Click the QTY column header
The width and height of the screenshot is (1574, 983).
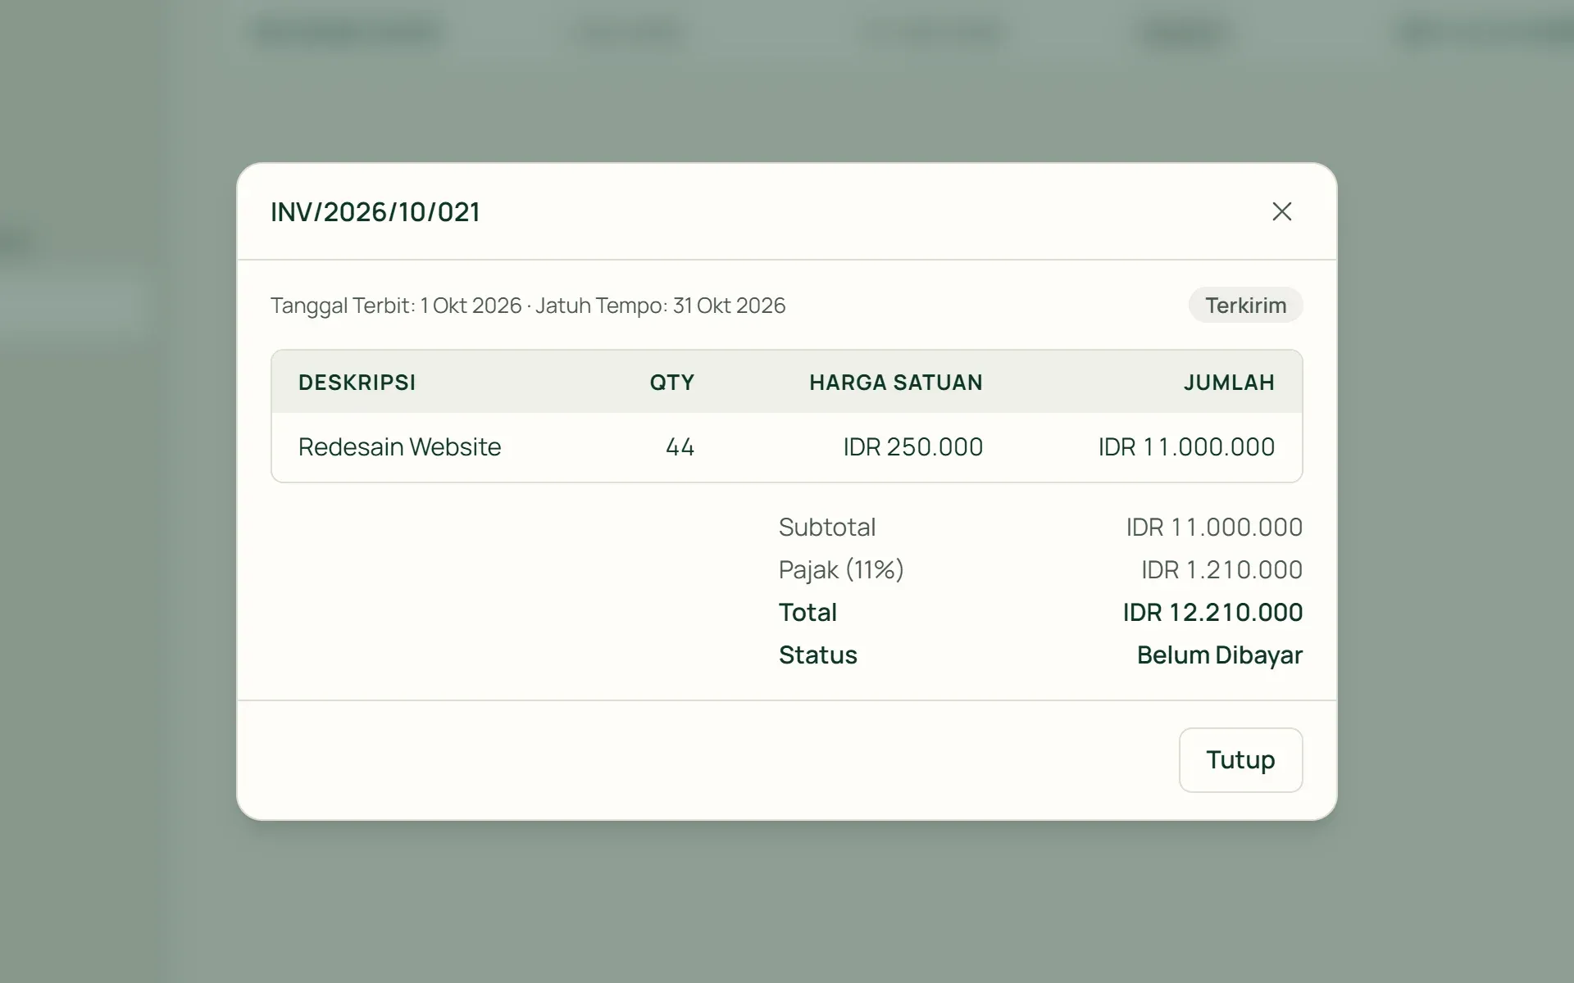coord(671,383)
